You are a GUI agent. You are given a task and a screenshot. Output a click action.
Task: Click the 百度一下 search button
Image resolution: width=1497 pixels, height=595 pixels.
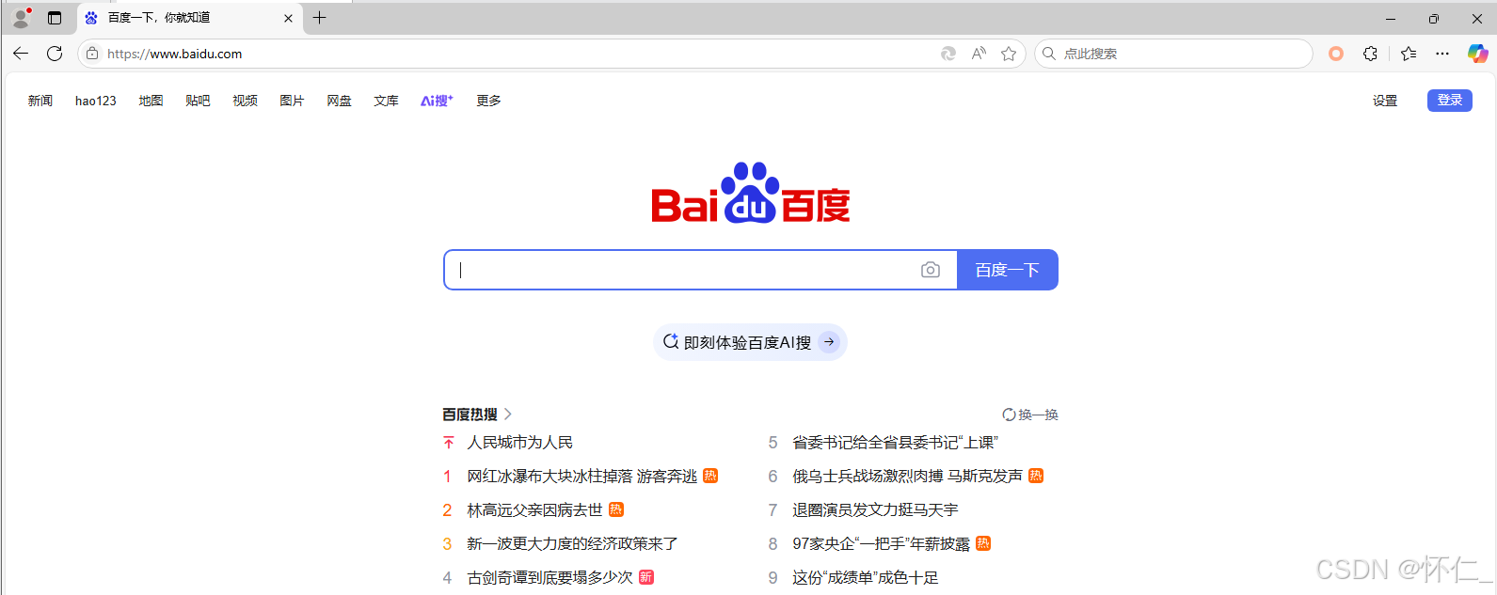[x=1008, y=270]
